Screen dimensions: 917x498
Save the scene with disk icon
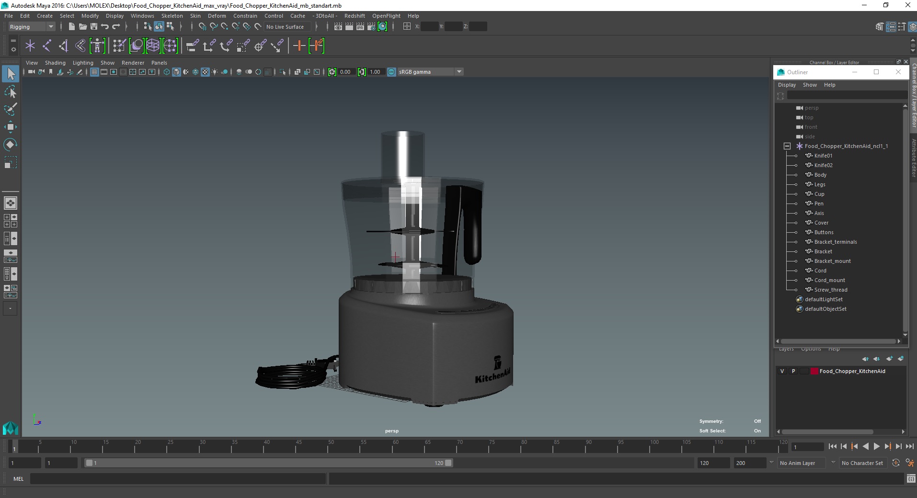94,27
